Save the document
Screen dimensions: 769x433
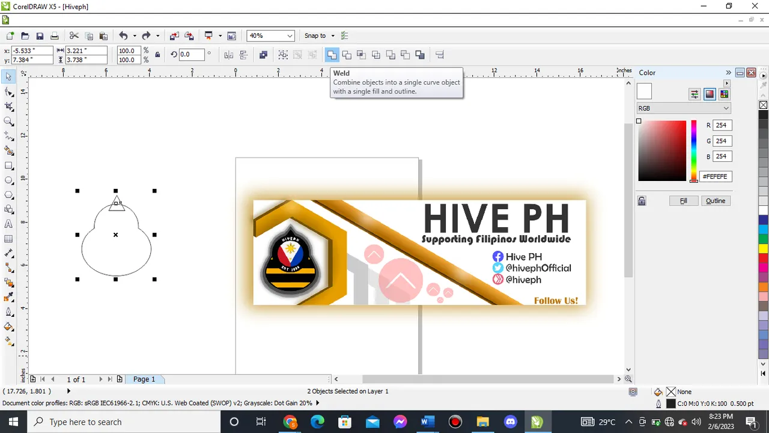pyautogui.click(x=40, y=36)
